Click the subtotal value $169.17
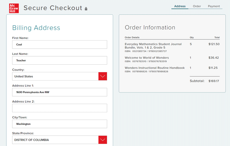Screen dimensions: 230x146 214,81
